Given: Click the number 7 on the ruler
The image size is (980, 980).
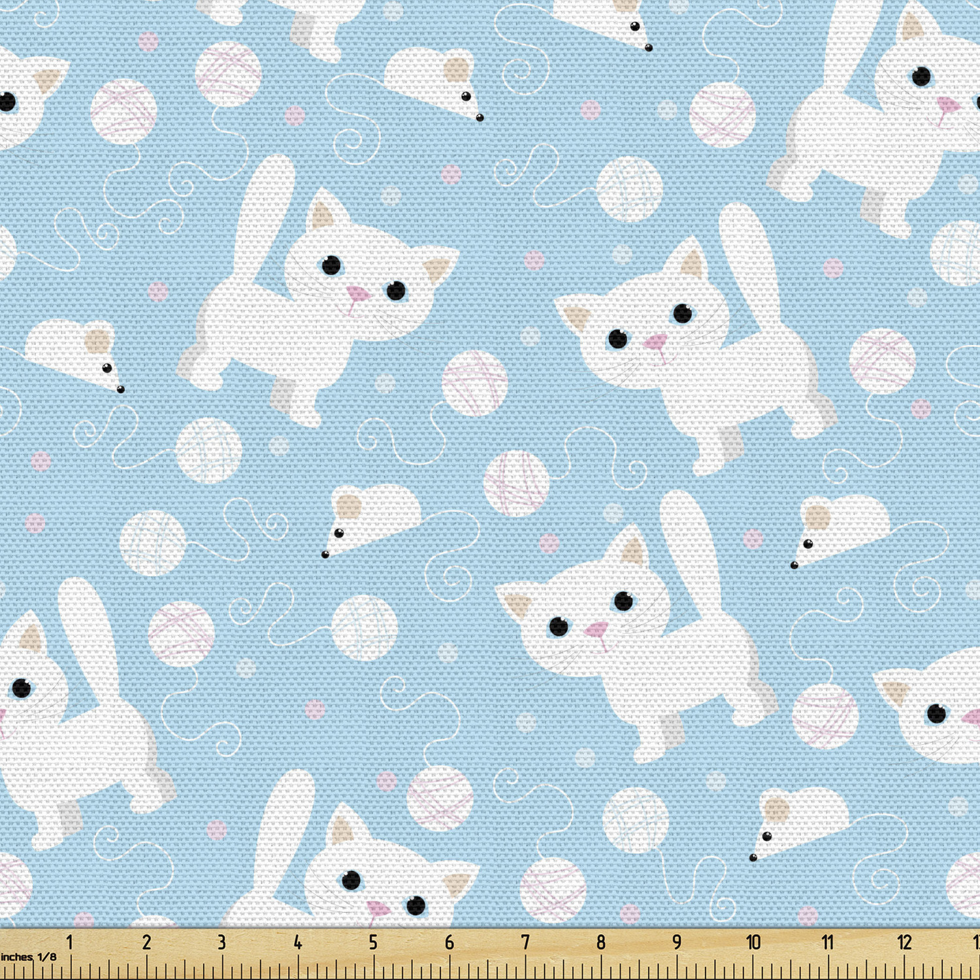Looking at the screenshot, I should [525, 942].
